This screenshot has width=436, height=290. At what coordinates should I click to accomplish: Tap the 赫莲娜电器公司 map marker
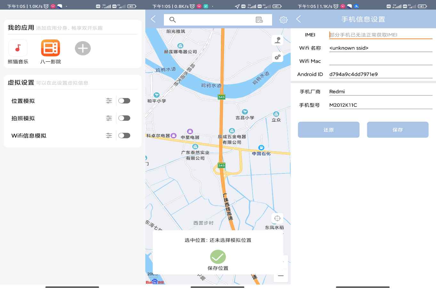pos(181,46)
